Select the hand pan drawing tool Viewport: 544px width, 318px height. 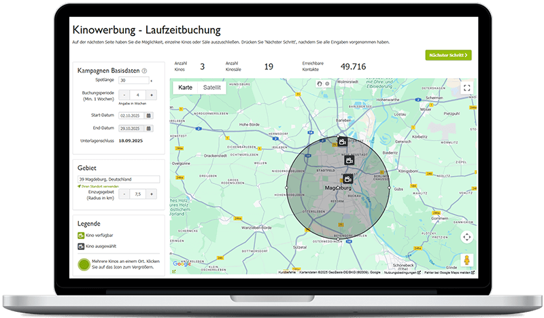tap(320, 84)
